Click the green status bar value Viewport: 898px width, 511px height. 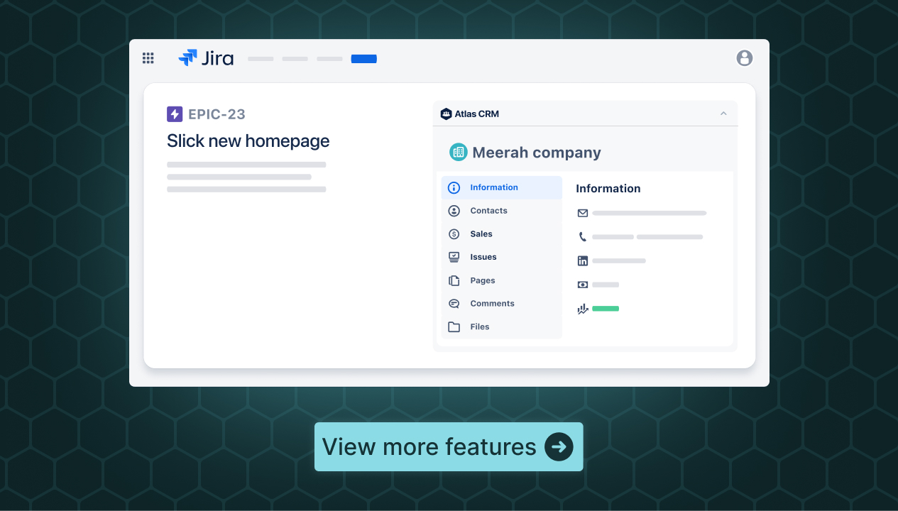pyautogui.click(x=606, y=309)
